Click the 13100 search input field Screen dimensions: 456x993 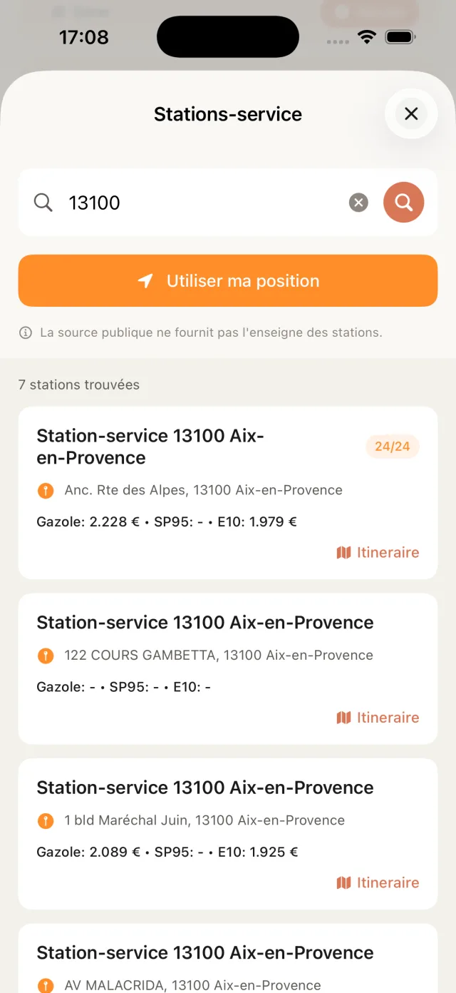point(199,203)
